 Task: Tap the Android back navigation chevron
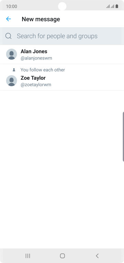[x=97, y=256]
